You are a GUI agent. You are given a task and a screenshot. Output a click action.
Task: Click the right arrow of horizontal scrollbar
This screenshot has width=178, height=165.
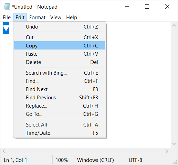tap(167, 151)
